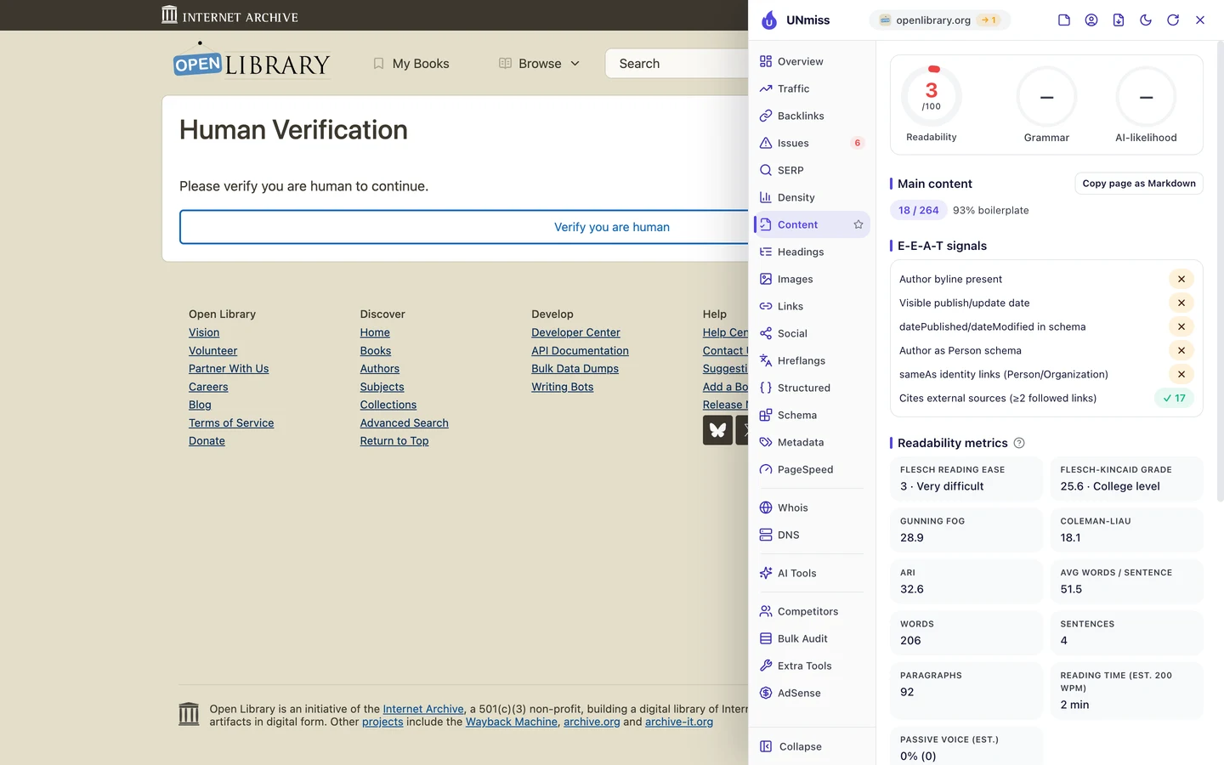Viewport: 1224px width, 765px height.
Task: Open the Developer Center footer link
Action: [575, 332]
